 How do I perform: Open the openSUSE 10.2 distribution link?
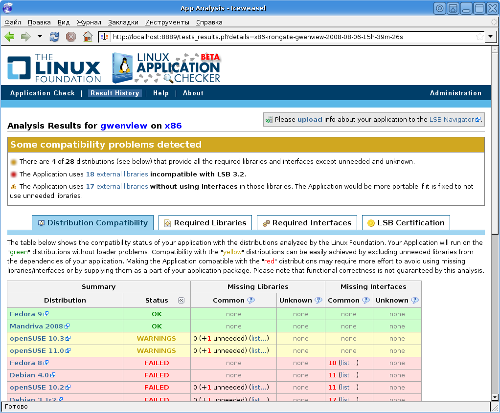point(37,387)
